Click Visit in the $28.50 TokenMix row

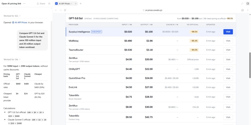[x=228, y=97]
